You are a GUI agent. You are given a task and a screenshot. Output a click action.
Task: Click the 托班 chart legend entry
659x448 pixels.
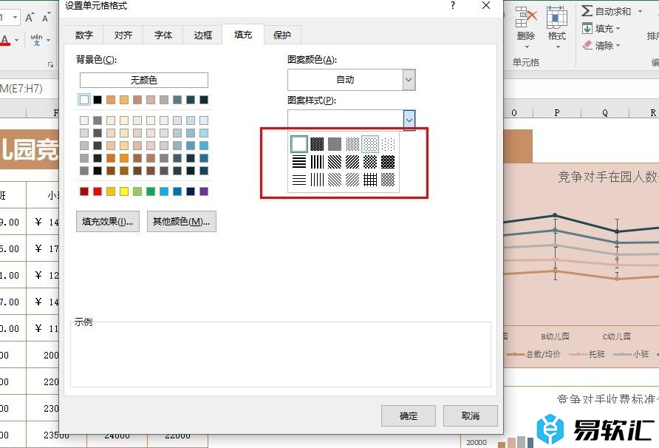(x=587, y=354)
